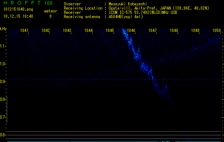
Task: Click the 0.8 kHz frequency label
Action: 2,99
